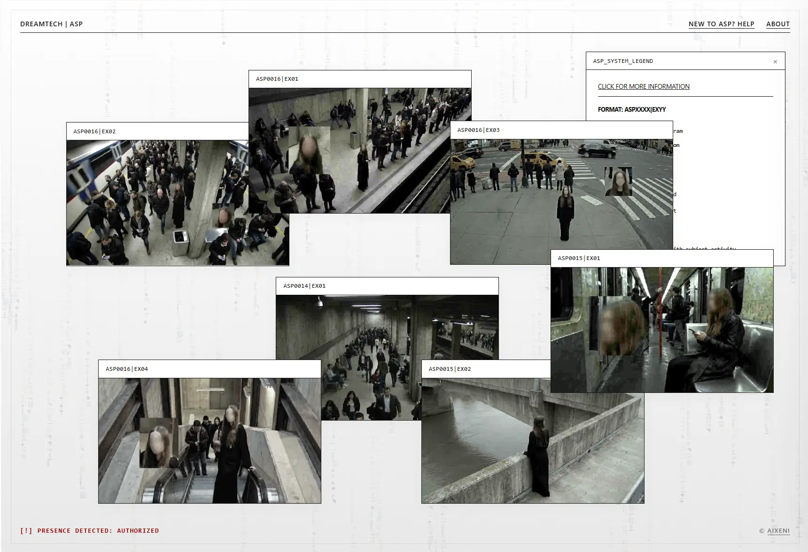Open the subway car image ASP0015|EX01
The height and width of the screenshot is (552, 808).
[662, 330]
